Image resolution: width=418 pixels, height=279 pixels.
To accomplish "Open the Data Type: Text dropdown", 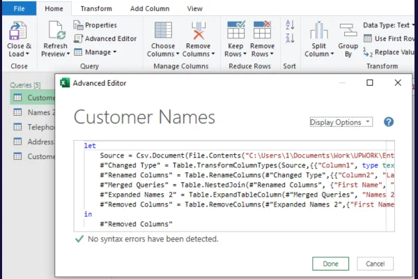I will pyautogui.click(x=389, y=25).
